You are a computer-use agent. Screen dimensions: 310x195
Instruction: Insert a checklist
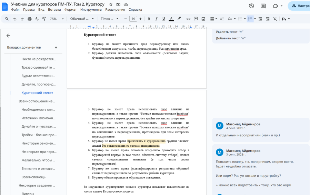(230, 19)
